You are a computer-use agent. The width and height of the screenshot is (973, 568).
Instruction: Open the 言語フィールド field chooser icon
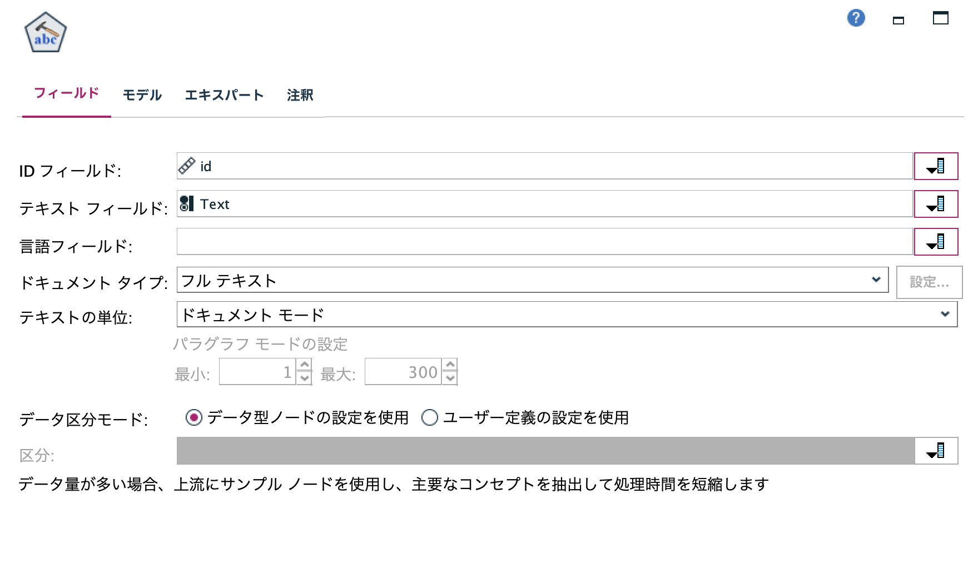[x=936, y=242]
